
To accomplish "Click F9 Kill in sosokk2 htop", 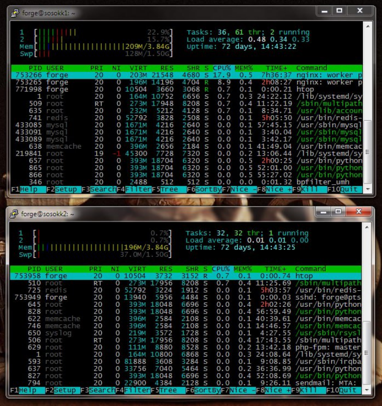I will (x=309, y=390).
